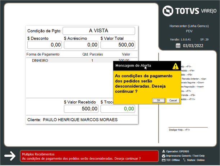This screenshot has height=166, width=220.
Task: Click the <F4> Pedido help entry
Action: [188, 71]
